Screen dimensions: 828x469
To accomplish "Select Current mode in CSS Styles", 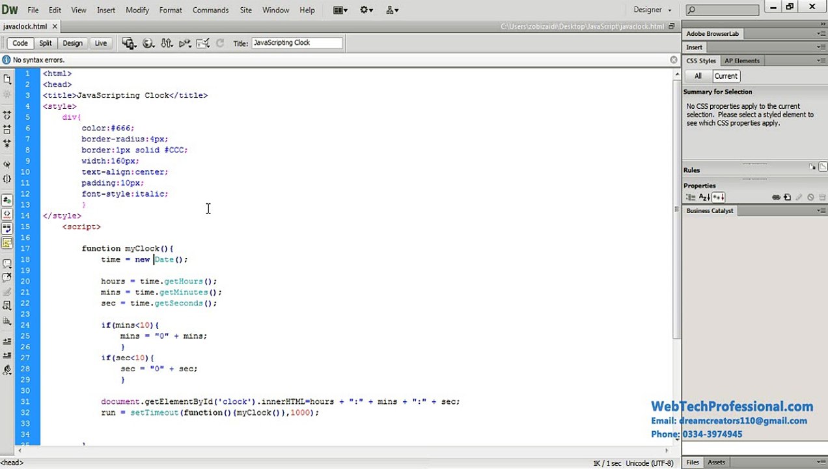I will tap(726, 76).
